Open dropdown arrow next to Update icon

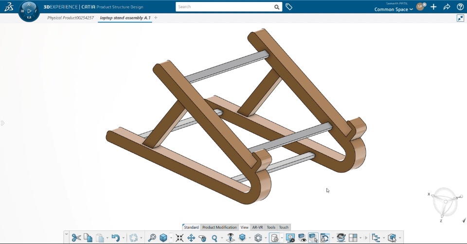pyautogui.click(x=141, y=238)
